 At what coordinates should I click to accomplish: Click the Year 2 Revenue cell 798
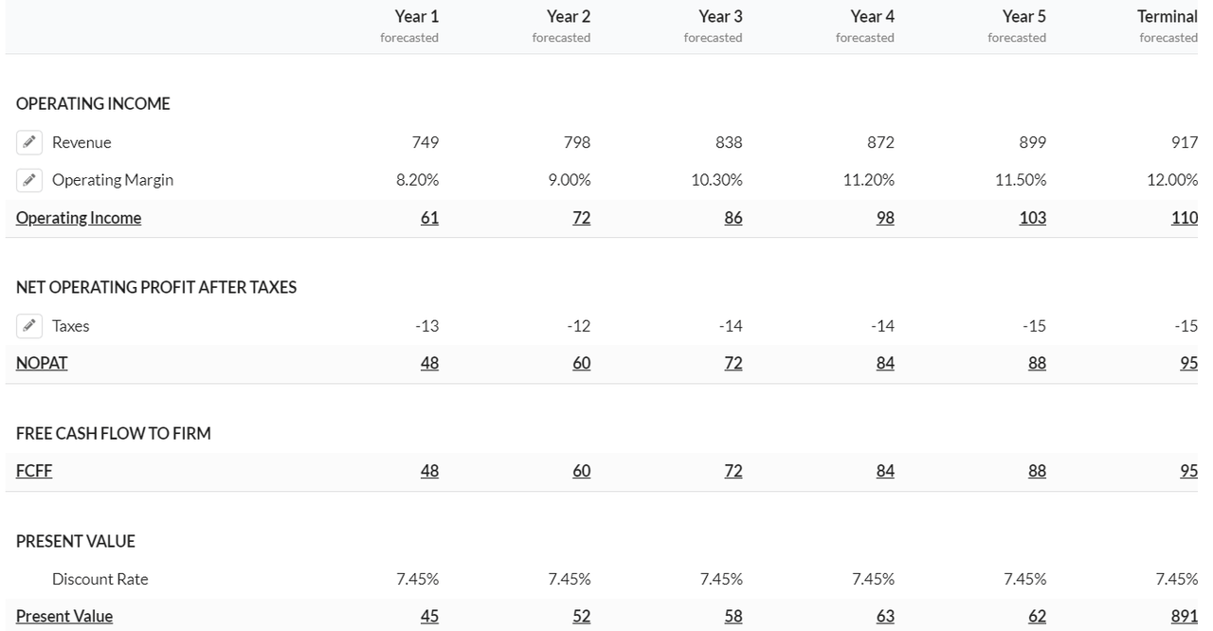point(576,142)
